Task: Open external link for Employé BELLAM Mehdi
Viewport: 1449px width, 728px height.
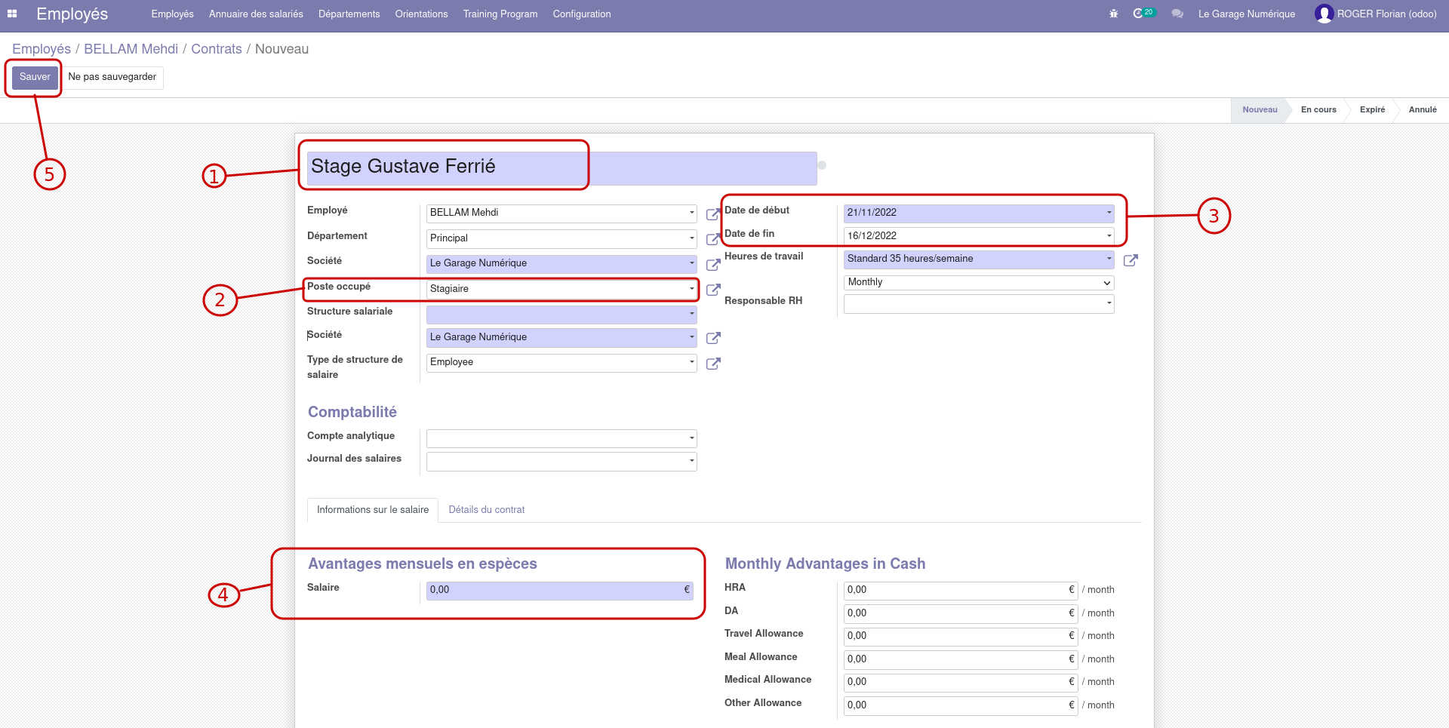Action: (x=712, y=214)
